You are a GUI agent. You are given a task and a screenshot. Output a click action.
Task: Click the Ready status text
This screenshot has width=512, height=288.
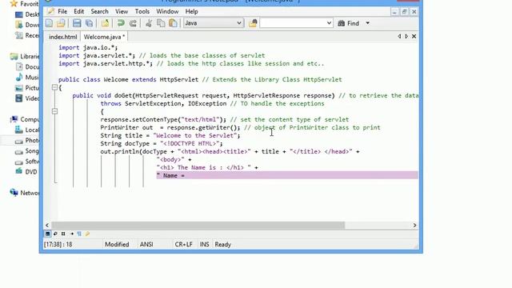[x=223, y=244]
